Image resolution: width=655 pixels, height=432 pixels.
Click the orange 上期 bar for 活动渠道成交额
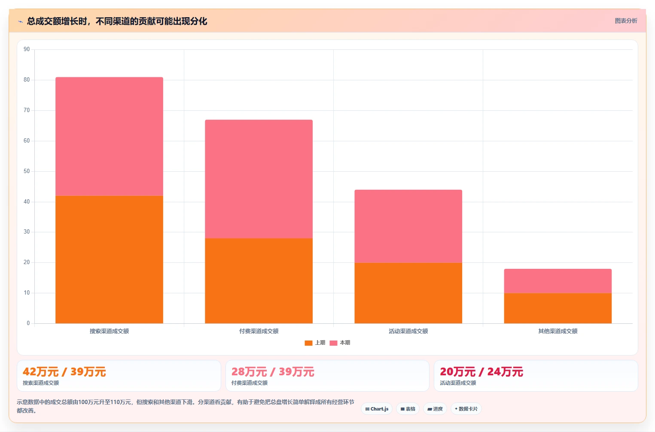[408, 293]
